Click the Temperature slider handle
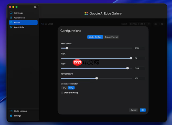The width and height of the screenshot is (172, 125). pyautogui.click(x=97, y=78)
